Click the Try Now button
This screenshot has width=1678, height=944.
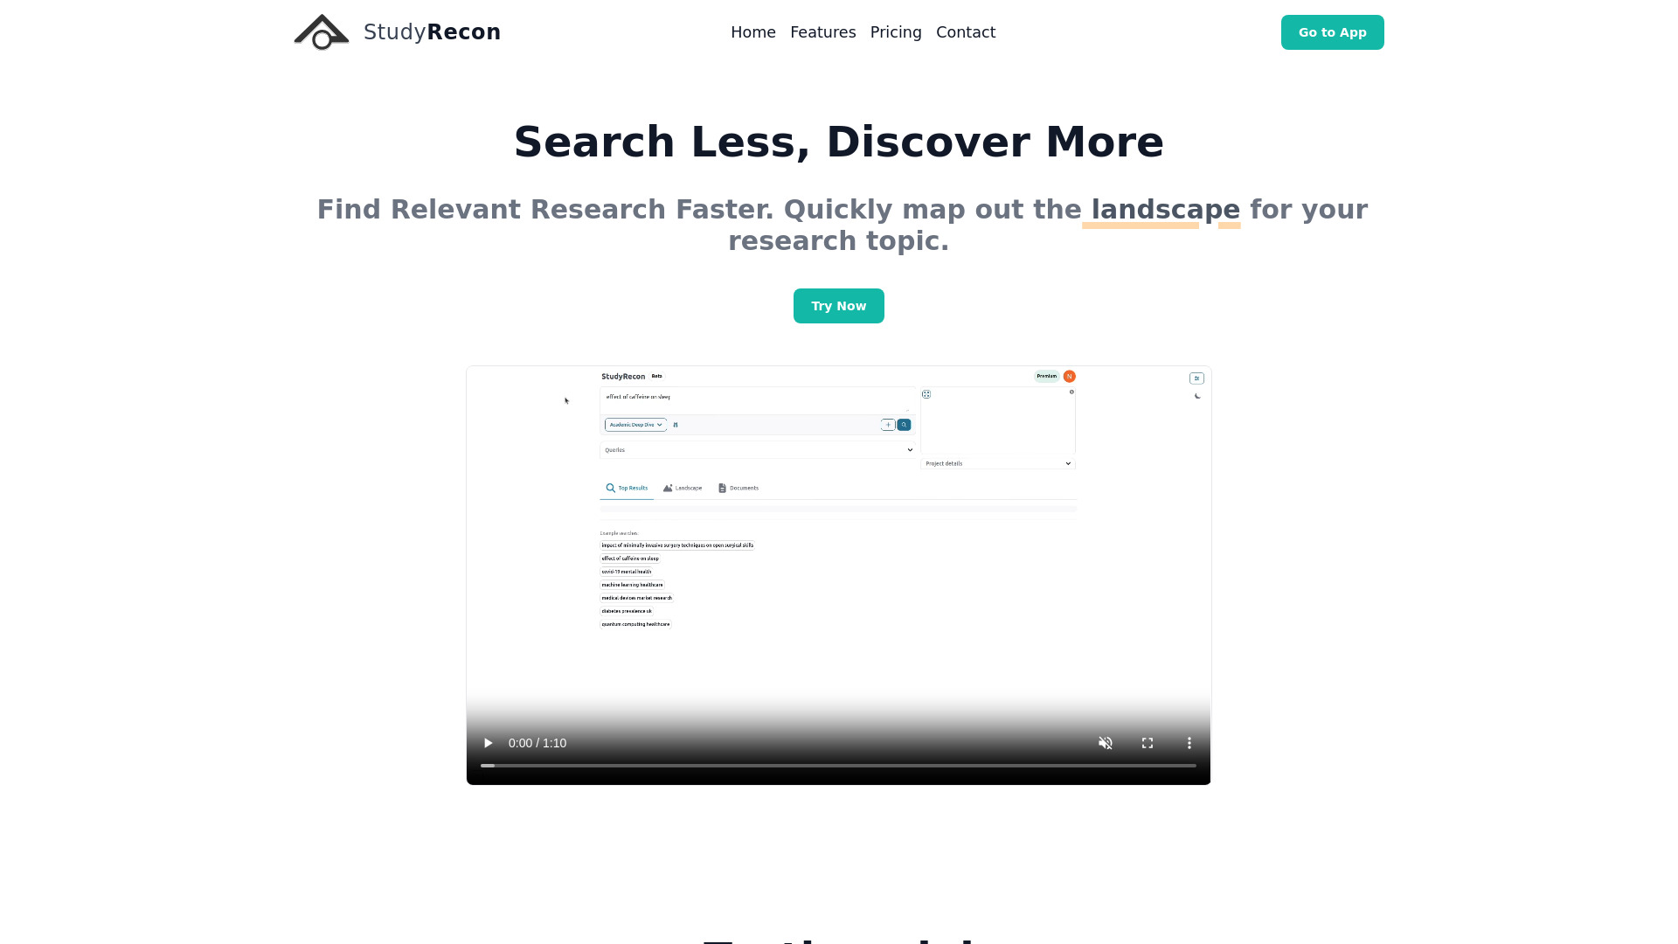coord(838,305)
